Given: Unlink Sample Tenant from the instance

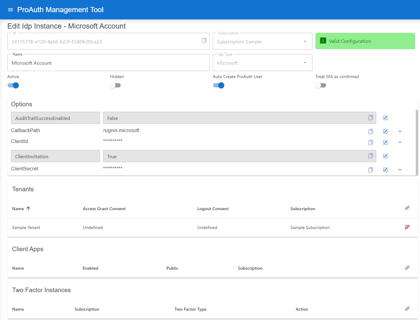Looking at the screenshot, I should pos(407,227).
